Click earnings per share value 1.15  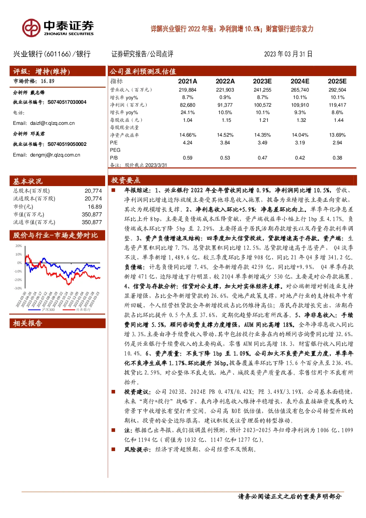226,120
